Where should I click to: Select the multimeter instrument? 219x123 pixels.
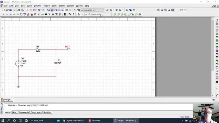tap(217, 20)
